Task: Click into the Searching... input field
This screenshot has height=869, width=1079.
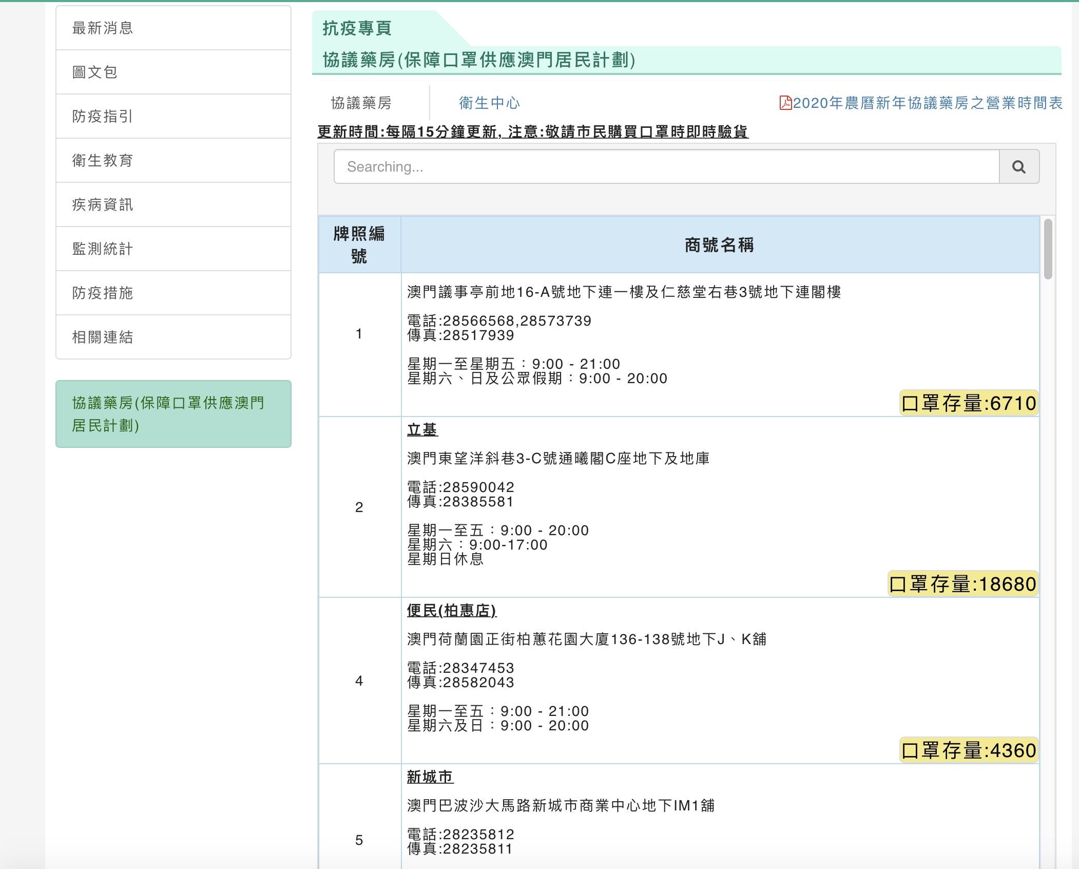Action: click(666, 166)
